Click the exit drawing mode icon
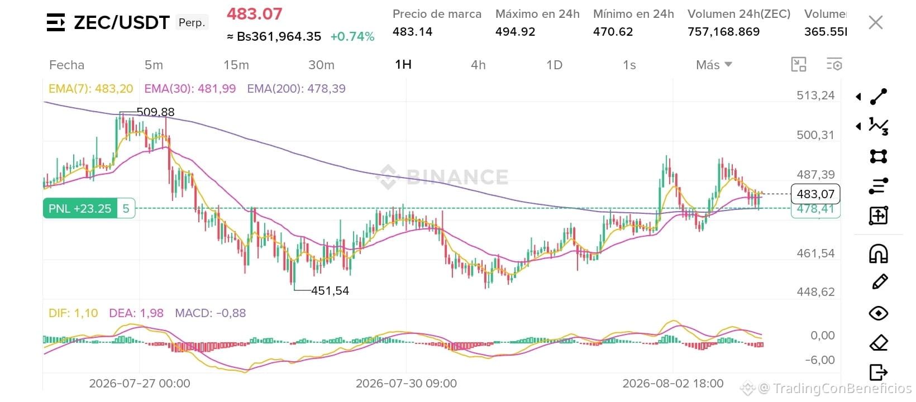916x402 pixels. (879, 372)
